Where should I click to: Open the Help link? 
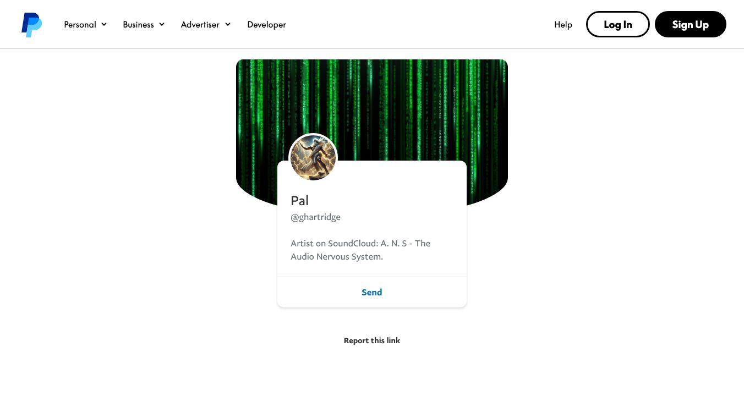pos(563,24)
